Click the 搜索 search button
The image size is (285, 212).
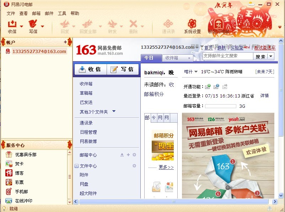tap(260, 57)
